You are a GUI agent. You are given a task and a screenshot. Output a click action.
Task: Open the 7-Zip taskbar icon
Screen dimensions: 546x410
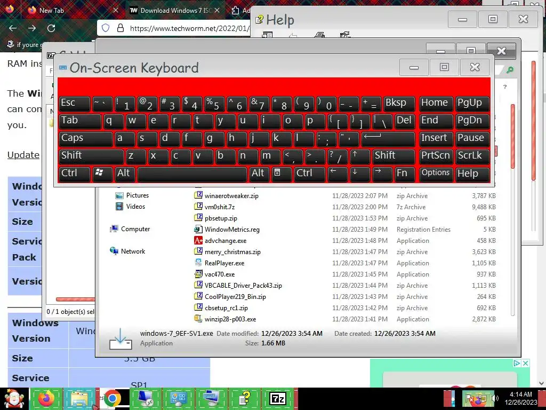coord(278,398)
